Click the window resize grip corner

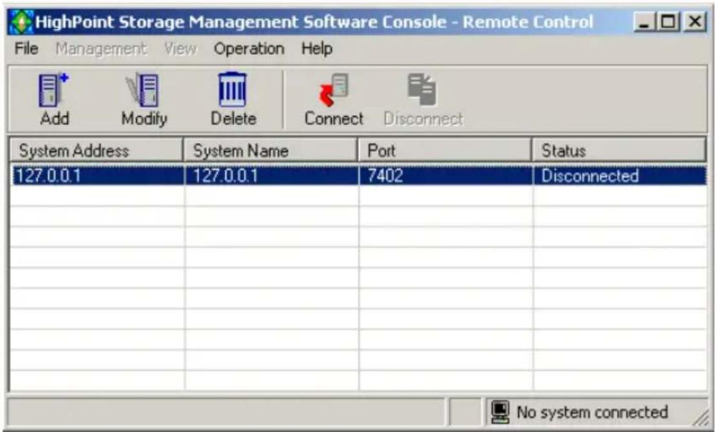(x=701, y=418)
